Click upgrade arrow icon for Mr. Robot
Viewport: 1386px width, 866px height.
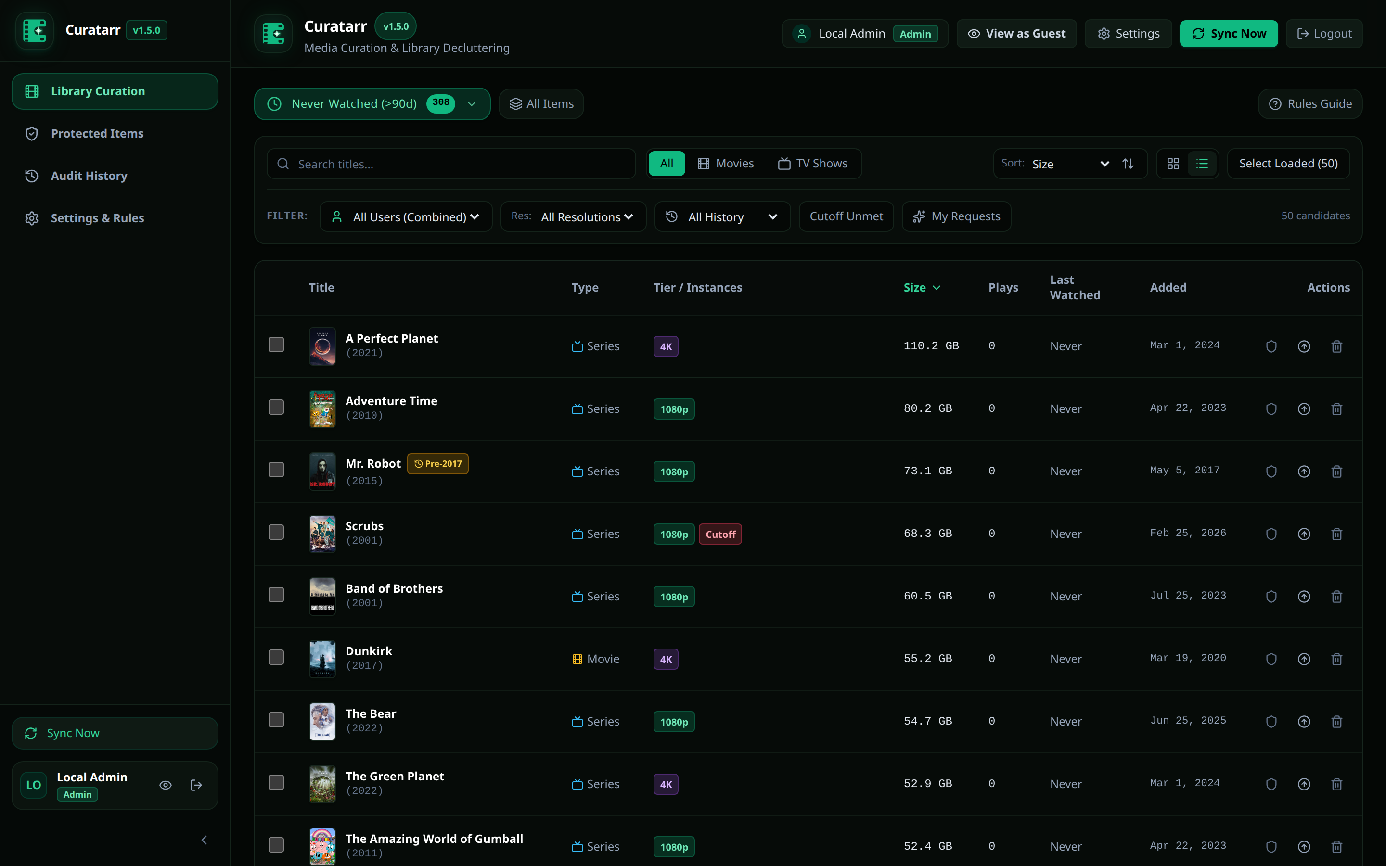pyautogui.click(x=1304, y=471)
